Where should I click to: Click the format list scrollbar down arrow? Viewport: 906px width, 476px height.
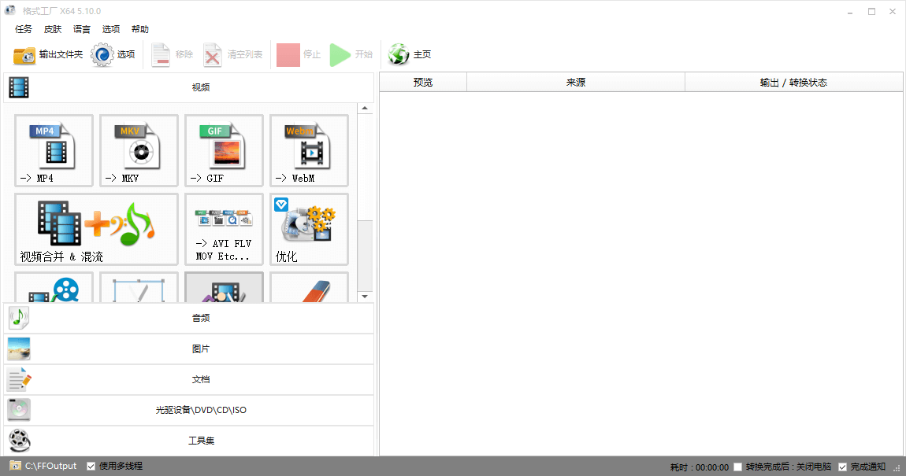(x=365, y=297)
